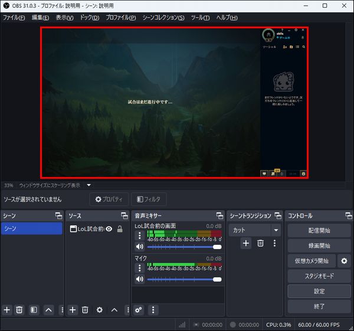Open source properties gear icon
Screen dimensions: 354x331
tap(100, 310)
